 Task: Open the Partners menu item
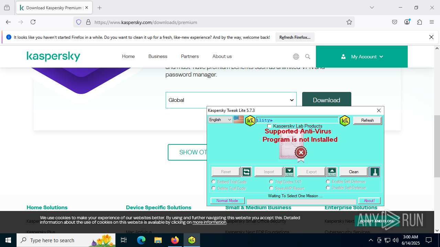click(190, 57)
